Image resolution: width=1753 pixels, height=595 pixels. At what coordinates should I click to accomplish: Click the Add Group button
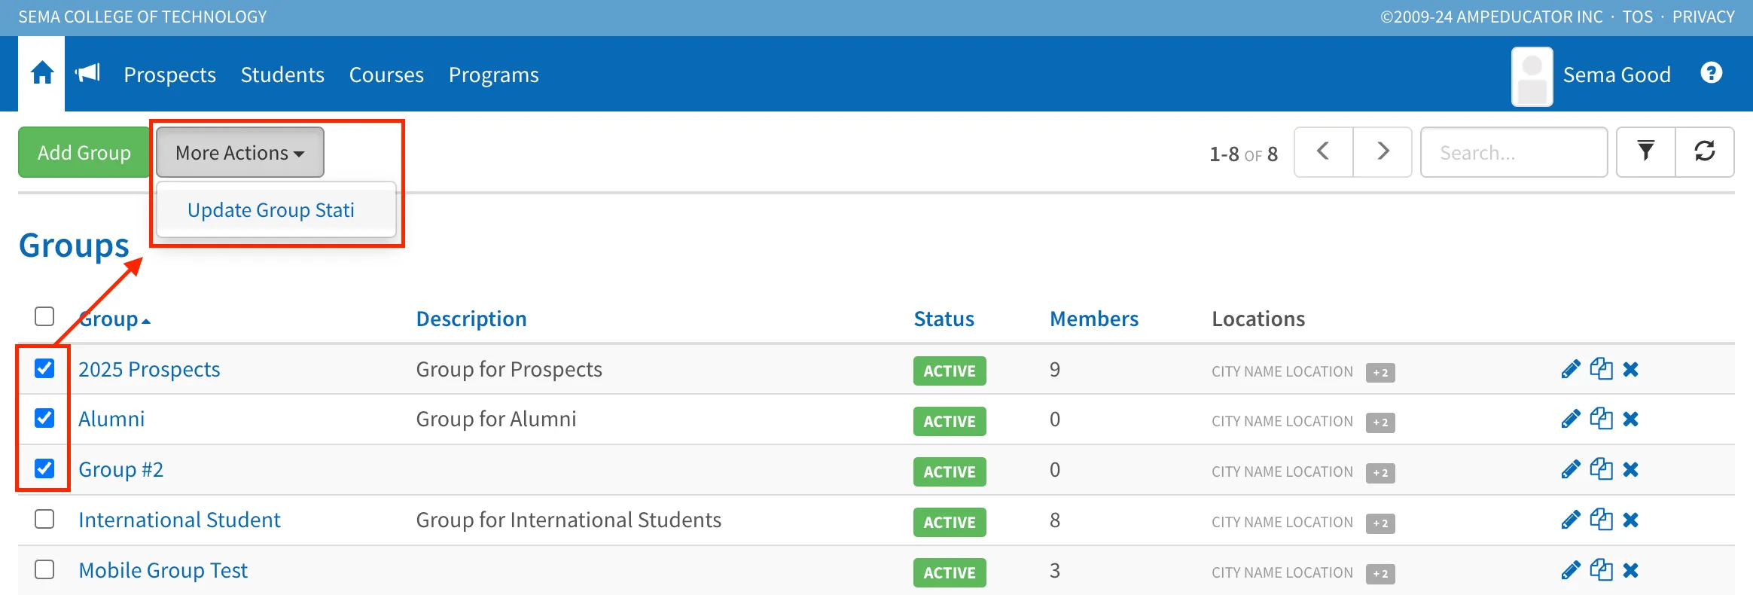tap(84, 152)
